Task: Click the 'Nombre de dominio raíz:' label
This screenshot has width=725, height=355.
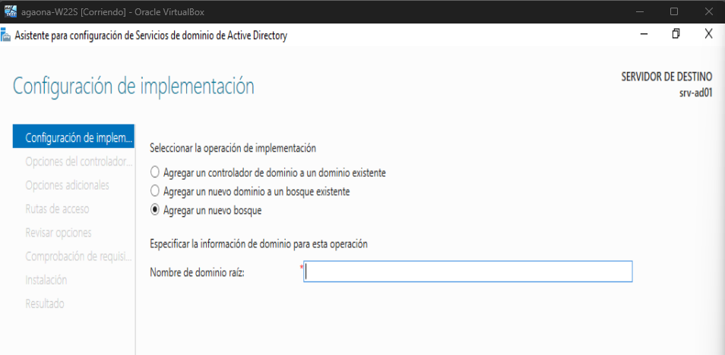Action: pos(197,273)
